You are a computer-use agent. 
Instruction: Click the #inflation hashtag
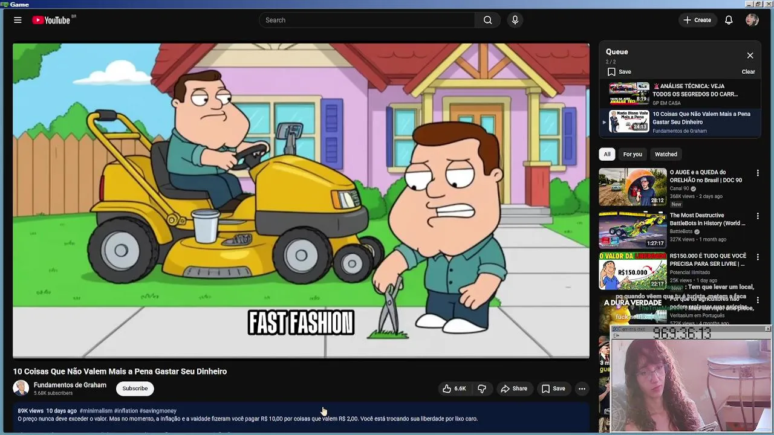126,411
